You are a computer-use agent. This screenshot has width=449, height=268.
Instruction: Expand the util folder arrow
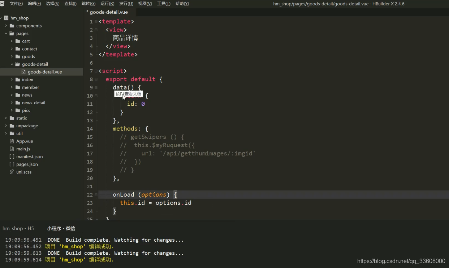(x=6, y=133)
